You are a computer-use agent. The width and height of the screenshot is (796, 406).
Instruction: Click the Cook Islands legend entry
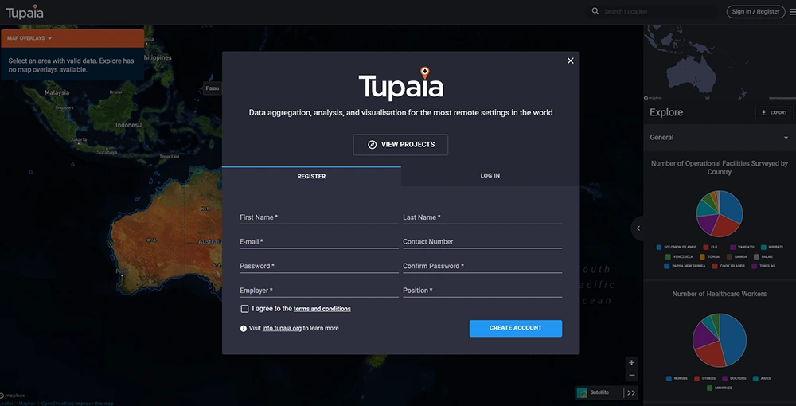728,267
